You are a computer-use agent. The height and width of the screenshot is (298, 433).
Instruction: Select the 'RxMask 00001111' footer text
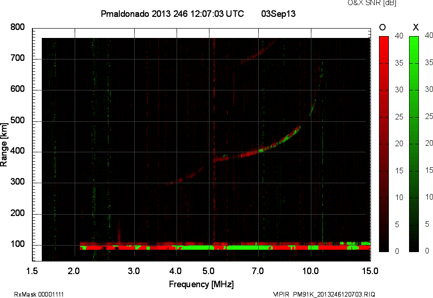pyautogui.click(x=39, y=294)
